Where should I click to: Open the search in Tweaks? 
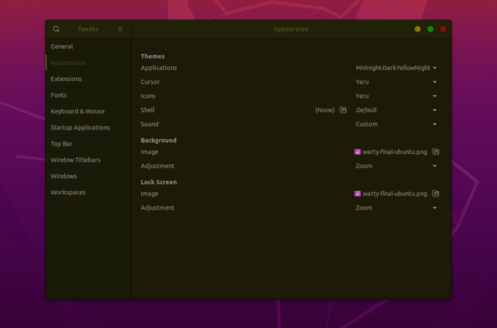tap(56, 29)
